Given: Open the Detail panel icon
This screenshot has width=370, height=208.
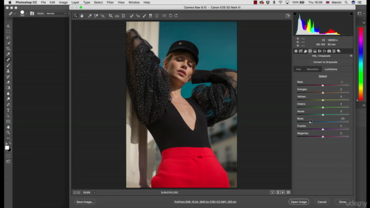Looking at the screenshot, I should (305, 51).
